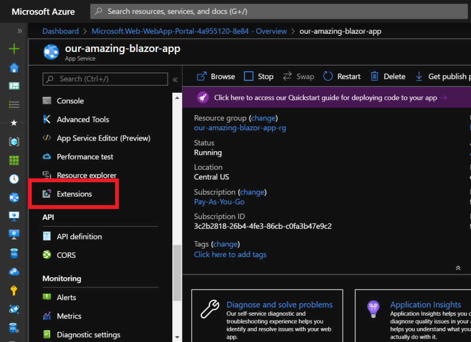Click Browse toolbar button
Viewport: 471px width, 342px height.
point(216,77)
